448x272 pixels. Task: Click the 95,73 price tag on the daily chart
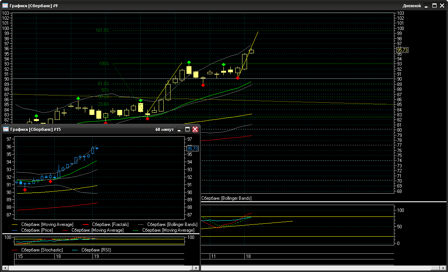[x=402, y=50]
